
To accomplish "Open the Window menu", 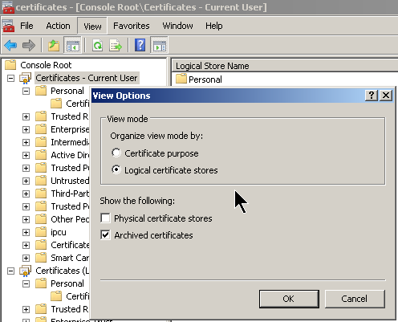I will click(x=177, y=26).
